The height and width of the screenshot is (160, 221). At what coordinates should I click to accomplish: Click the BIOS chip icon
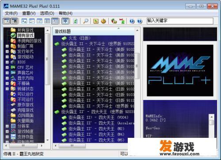(13, 62)
